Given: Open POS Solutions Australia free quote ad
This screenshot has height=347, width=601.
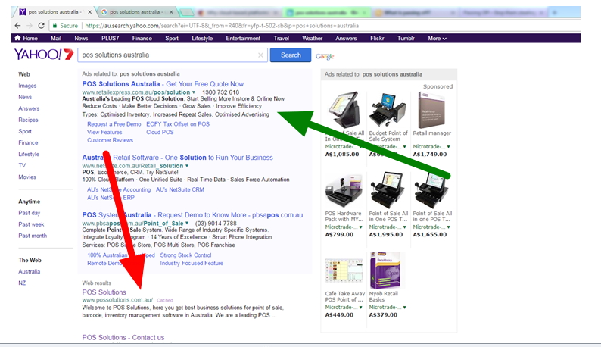Looking at the screenshot, I should (163, 83).
